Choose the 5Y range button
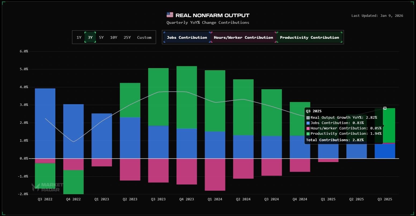 point(101,37)
